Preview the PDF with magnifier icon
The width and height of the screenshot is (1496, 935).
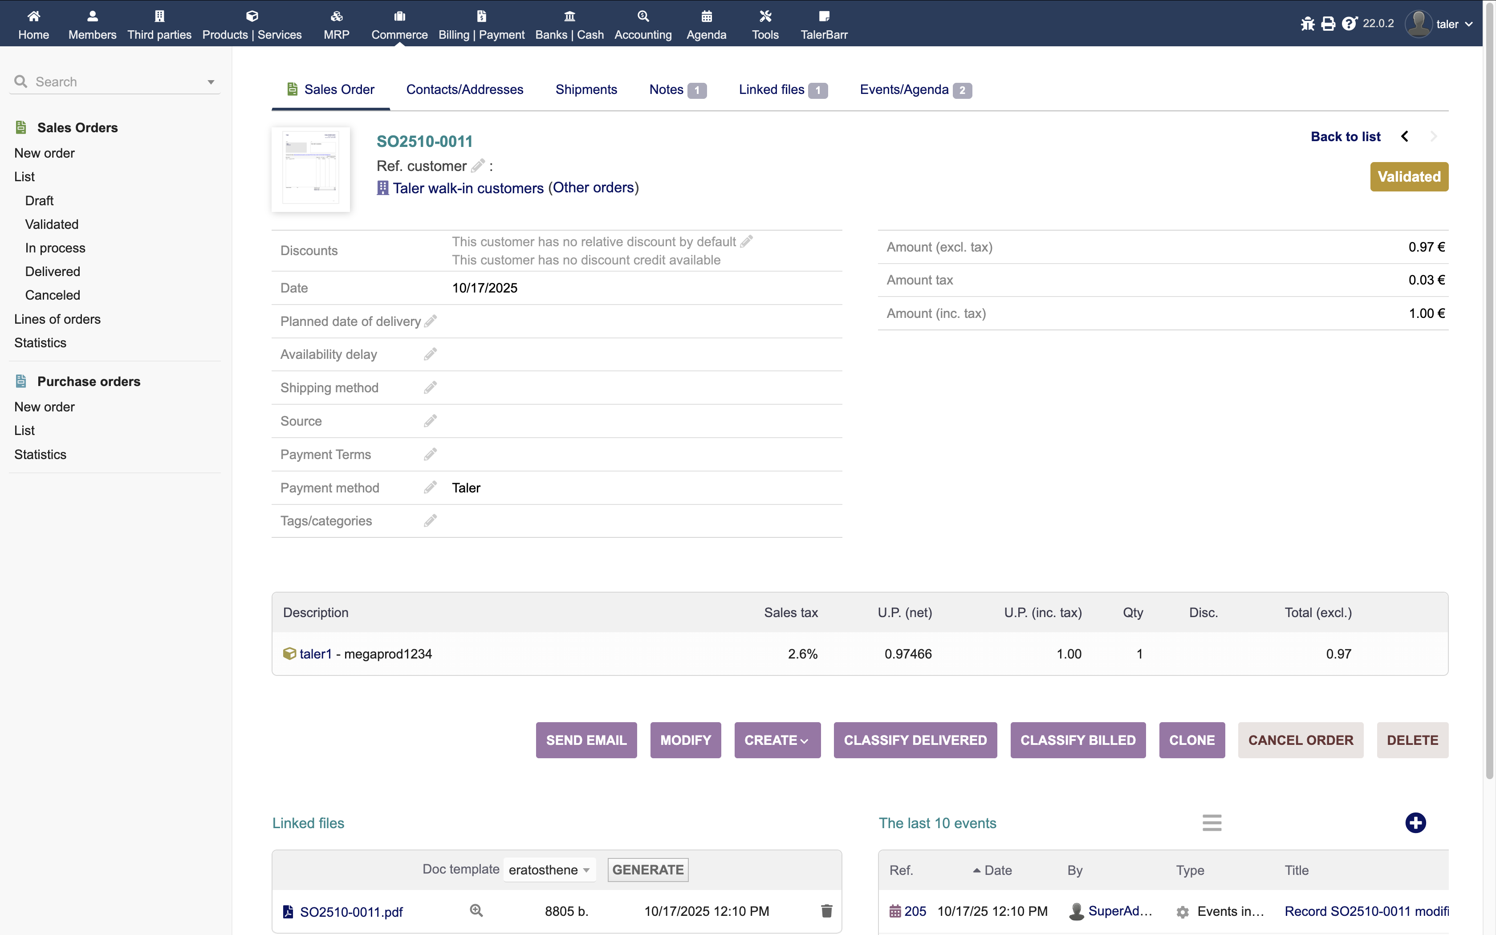[x=476, y=910]
